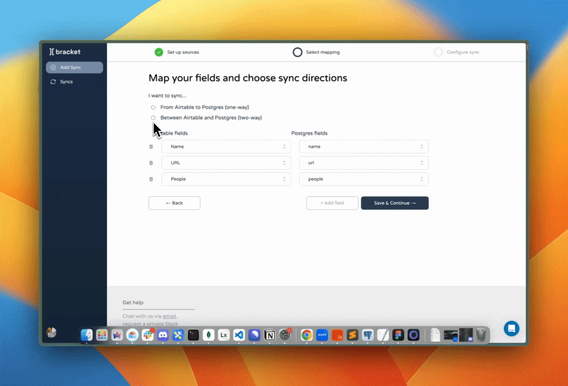The image size is (568, 386).
Task: Click the user avatar in sidebar
Action: [x=51, y=332]
